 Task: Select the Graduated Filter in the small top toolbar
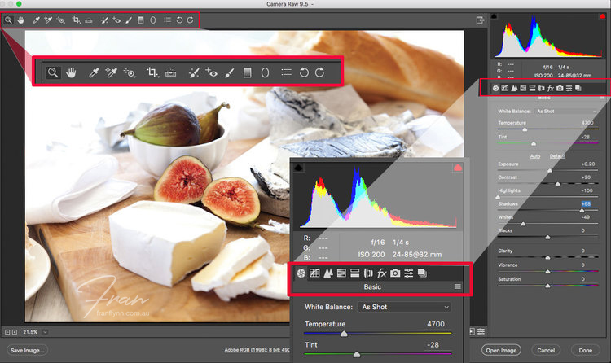click(x=141, y=20)
